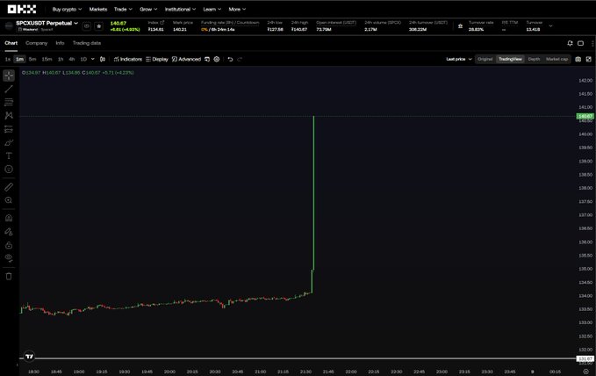Activate the zoom-in magnifier tool
The width and height of the screenshot is (596, 376).
coord(9,200)
